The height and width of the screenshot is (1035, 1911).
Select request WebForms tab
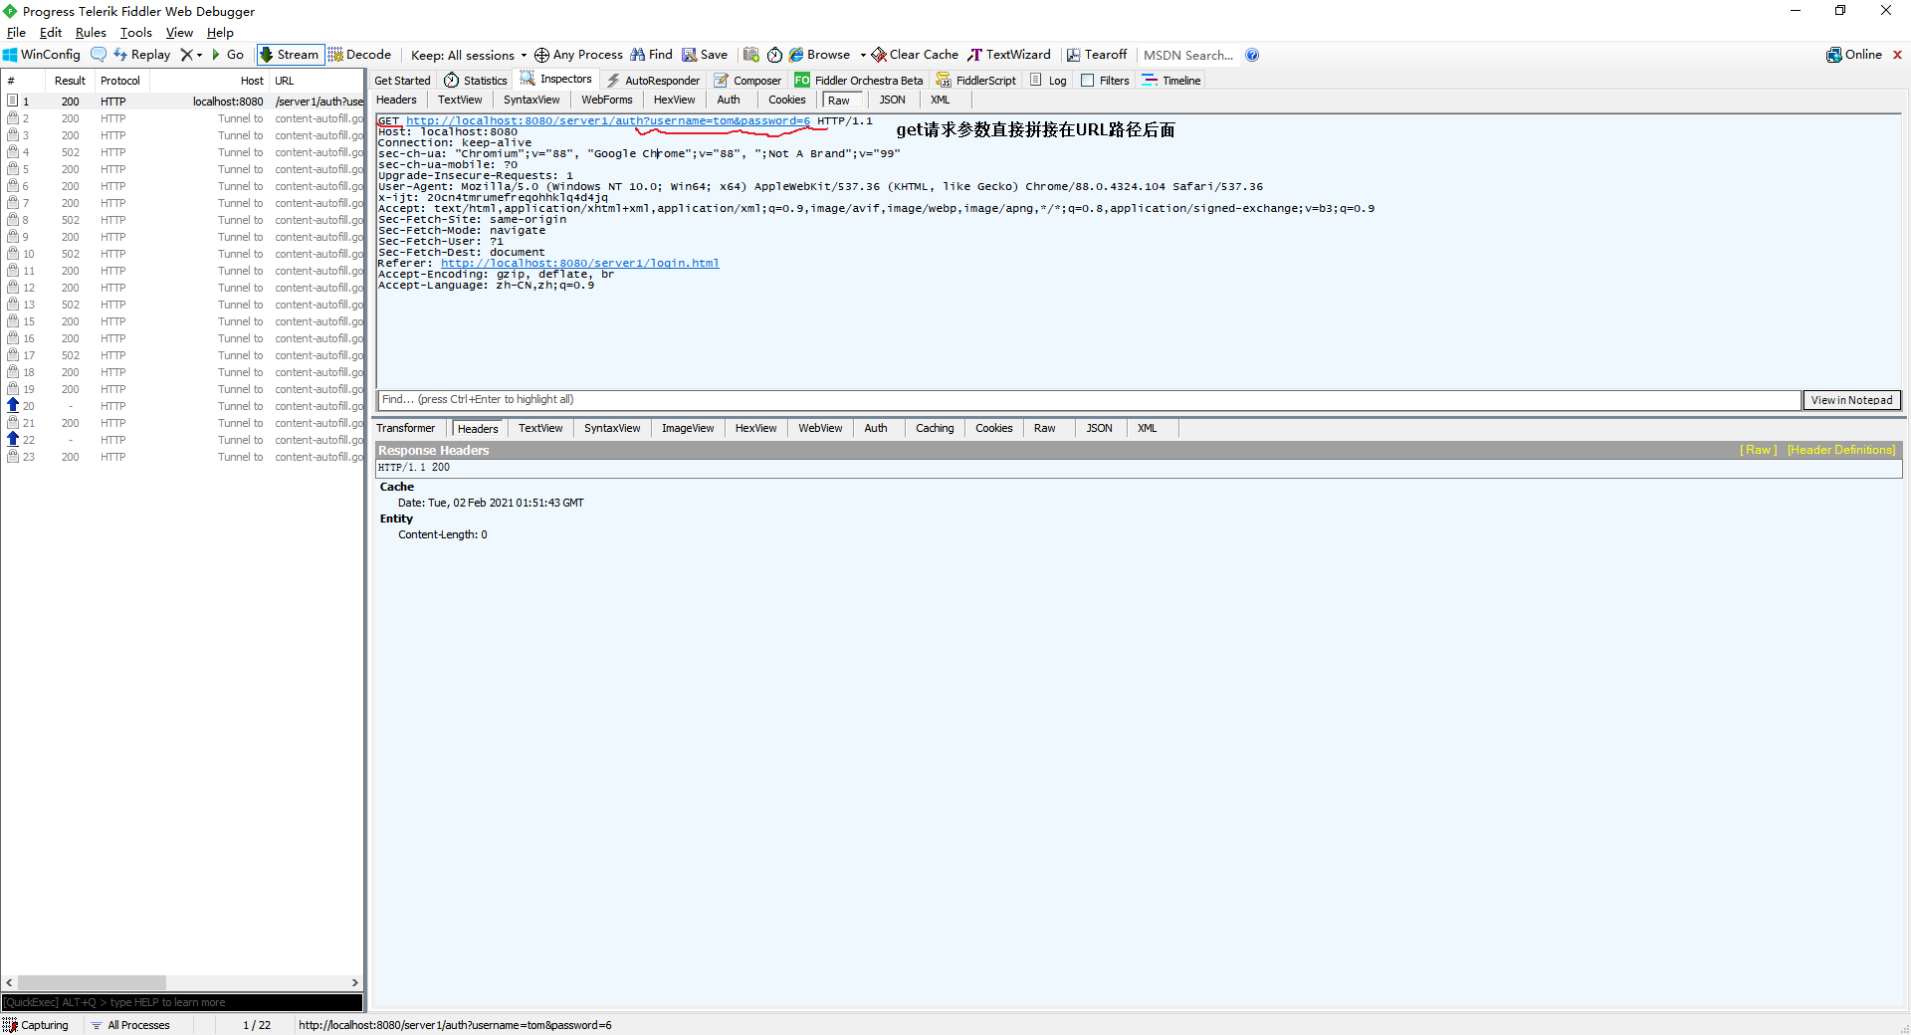(x=606, y=100)
